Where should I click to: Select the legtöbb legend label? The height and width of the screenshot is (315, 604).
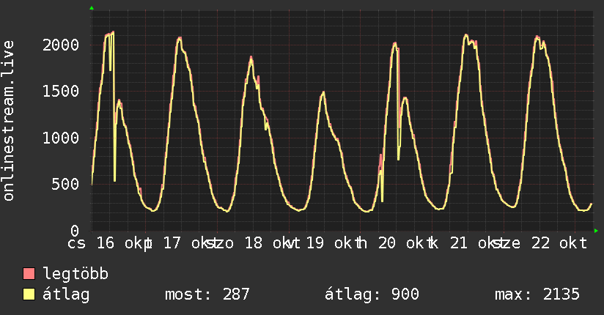[75, 274]
